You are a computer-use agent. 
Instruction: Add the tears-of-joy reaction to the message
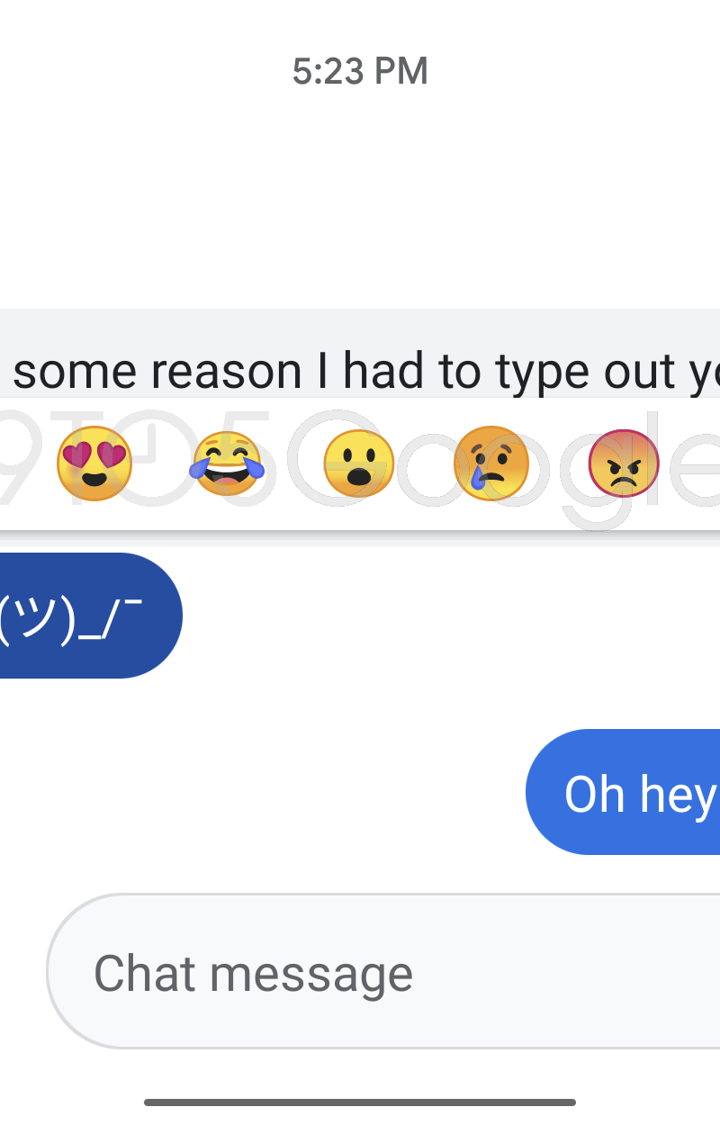(x=228, y=463)
